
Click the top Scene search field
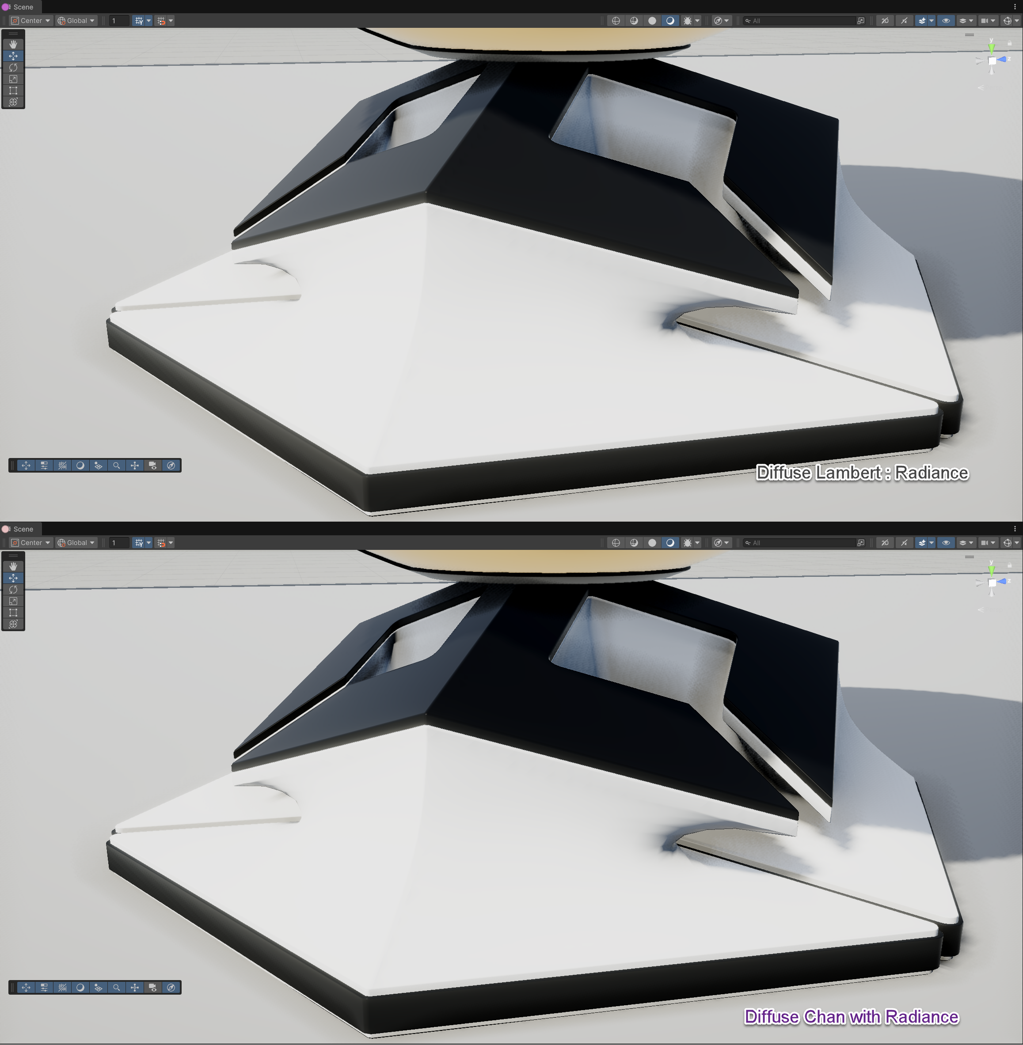[801, 21]
